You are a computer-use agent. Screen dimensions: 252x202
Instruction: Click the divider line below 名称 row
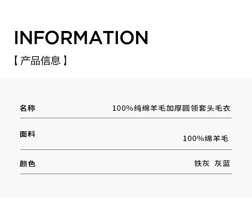[126, 118]
